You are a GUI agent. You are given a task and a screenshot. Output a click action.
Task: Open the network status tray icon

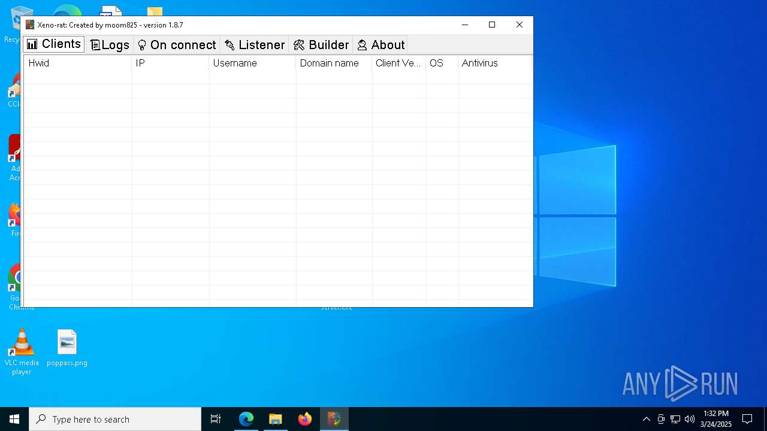pos(675,419)
